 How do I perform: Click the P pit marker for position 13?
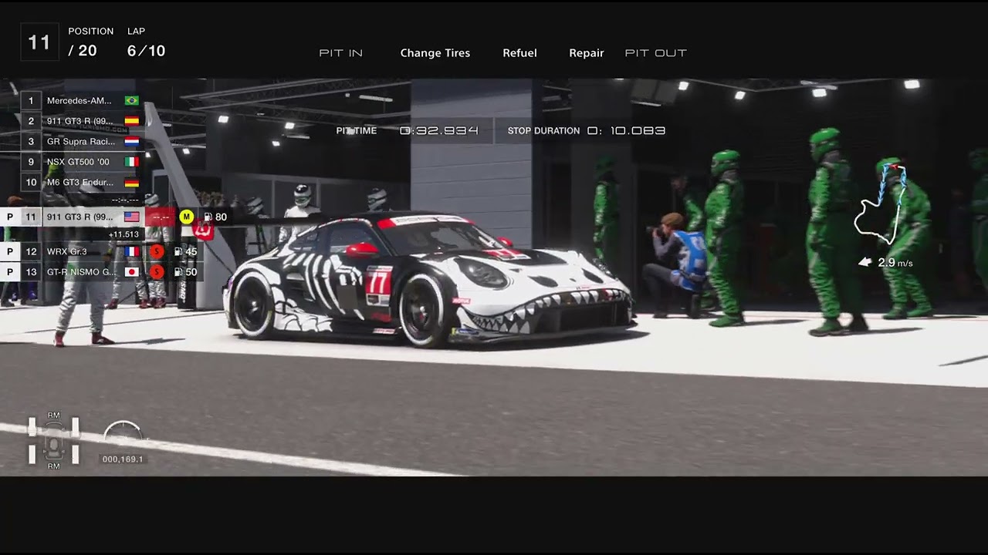9,272
